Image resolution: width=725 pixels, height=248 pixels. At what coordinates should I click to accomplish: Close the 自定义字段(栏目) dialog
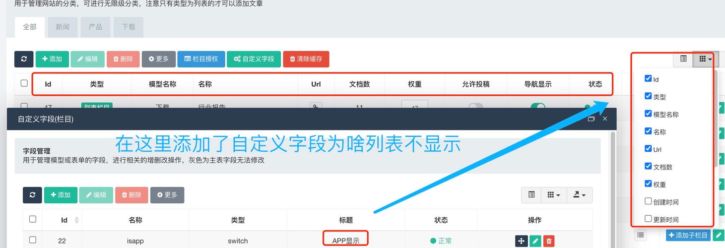605,119
